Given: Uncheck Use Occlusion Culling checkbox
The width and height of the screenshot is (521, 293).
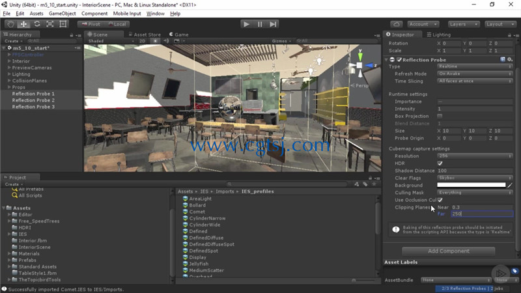Looking at the screenshot, I should [440, 200].
